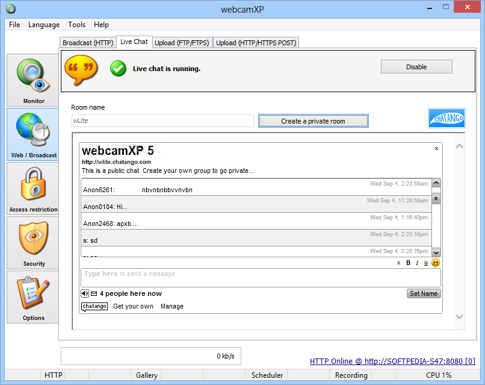The image size is (485, 385).
Task: Open private messages envelope icon
Action: coord(94,293)
